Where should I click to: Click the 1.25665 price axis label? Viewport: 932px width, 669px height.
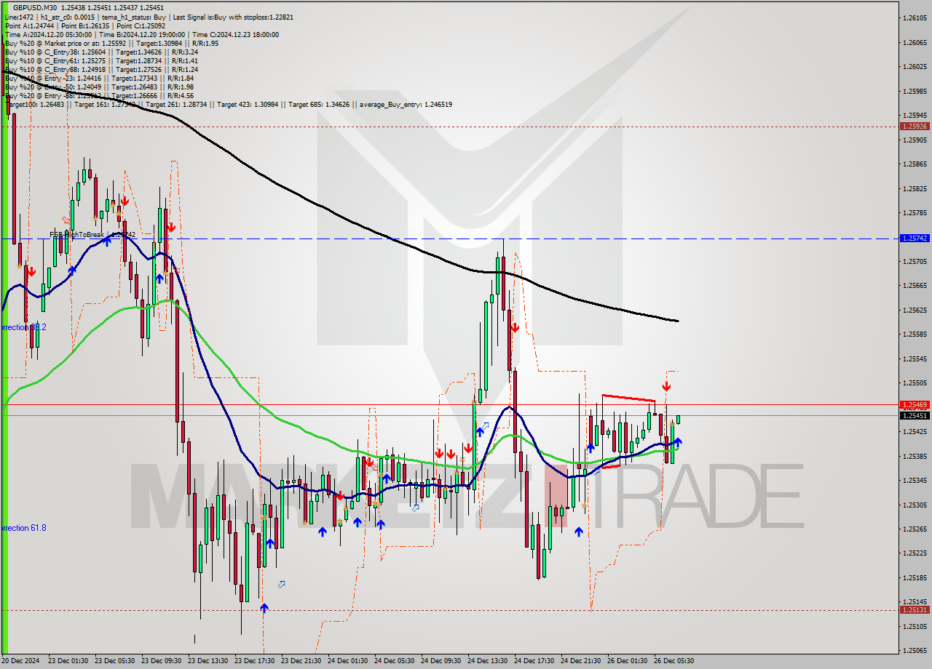915,285
